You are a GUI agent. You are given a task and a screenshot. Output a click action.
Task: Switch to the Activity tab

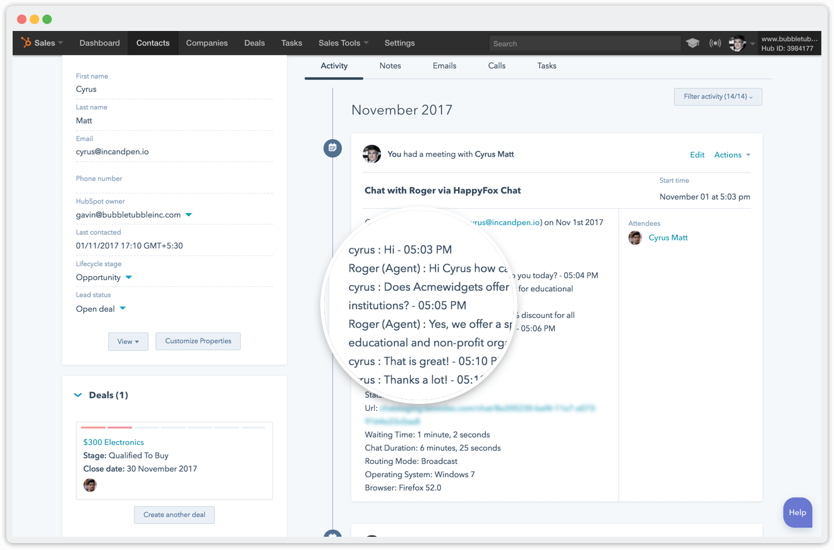coord(334,66)
